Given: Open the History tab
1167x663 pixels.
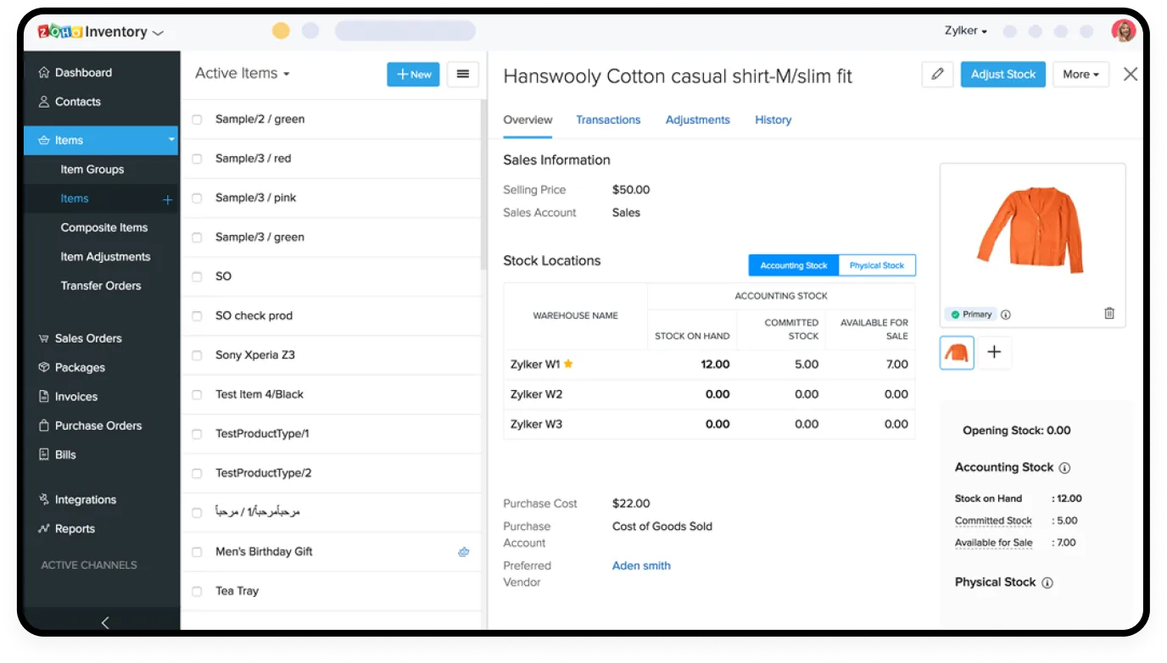Looking at the screenshot, I should [773, 120].
